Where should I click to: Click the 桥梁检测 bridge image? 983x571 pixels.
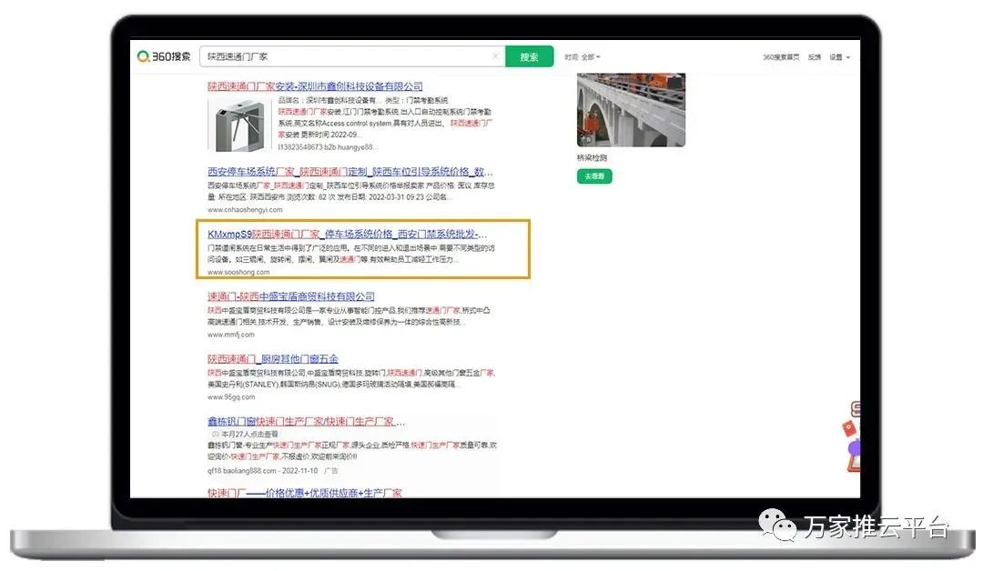coord(631,110)
